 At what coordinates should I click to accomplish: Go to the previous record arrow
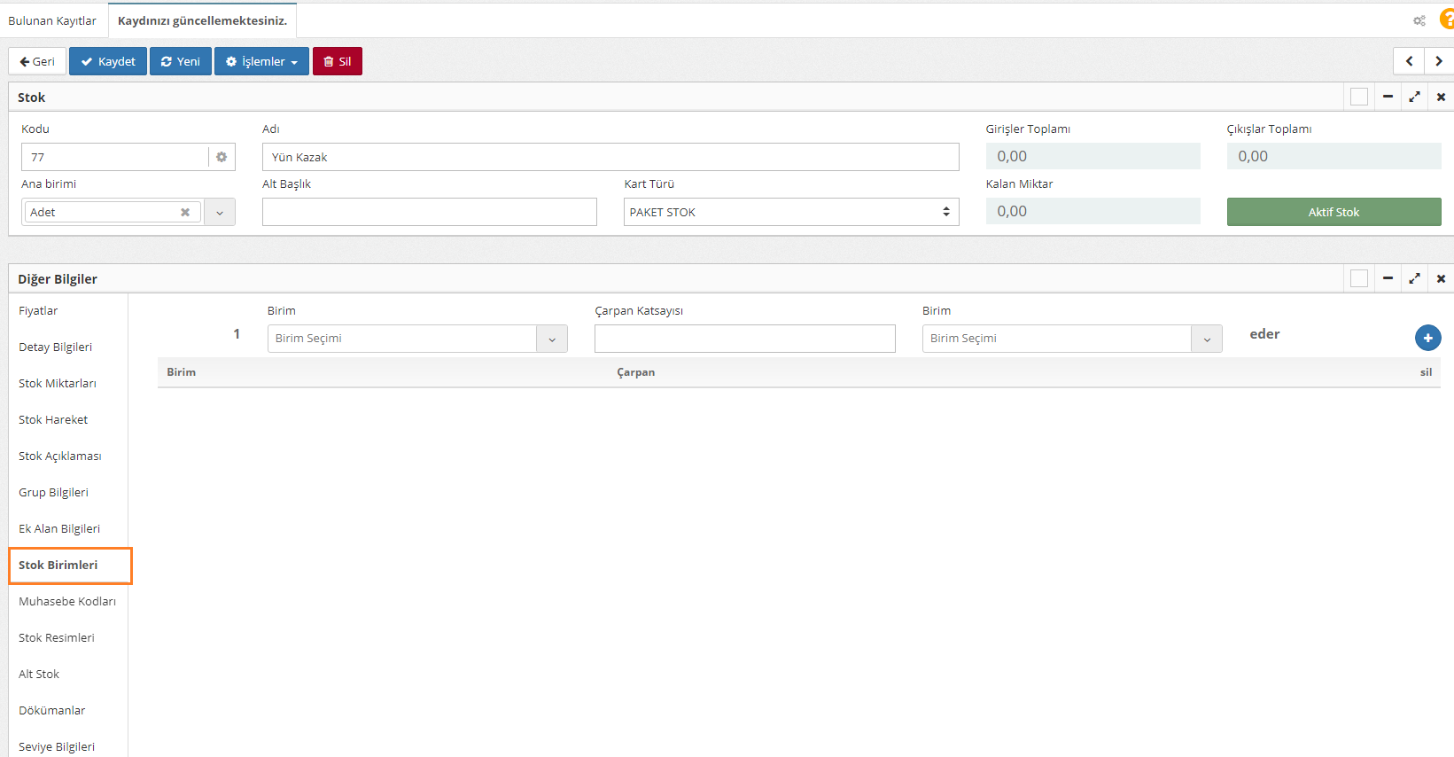click(x=1409, y=61)
